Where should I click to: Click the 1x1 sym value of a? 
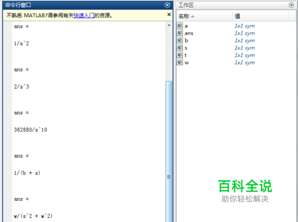pyautogui.click(x=244, y=26)
